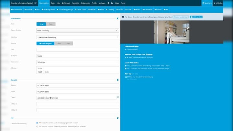Viewport: 233px width, 131px height.
Task: Open Lebenslauf.pdf document
Action: coord(132,49)
